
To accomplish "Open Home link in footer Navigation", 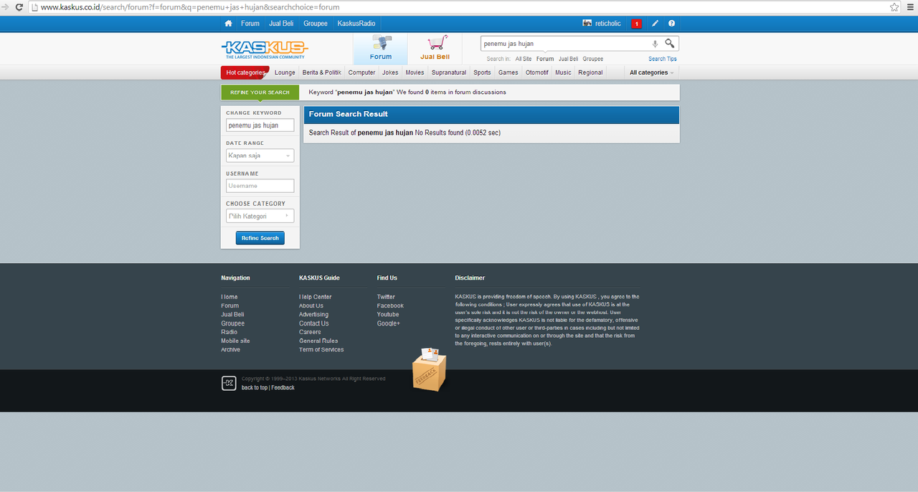I will click(x=229, y=297).
